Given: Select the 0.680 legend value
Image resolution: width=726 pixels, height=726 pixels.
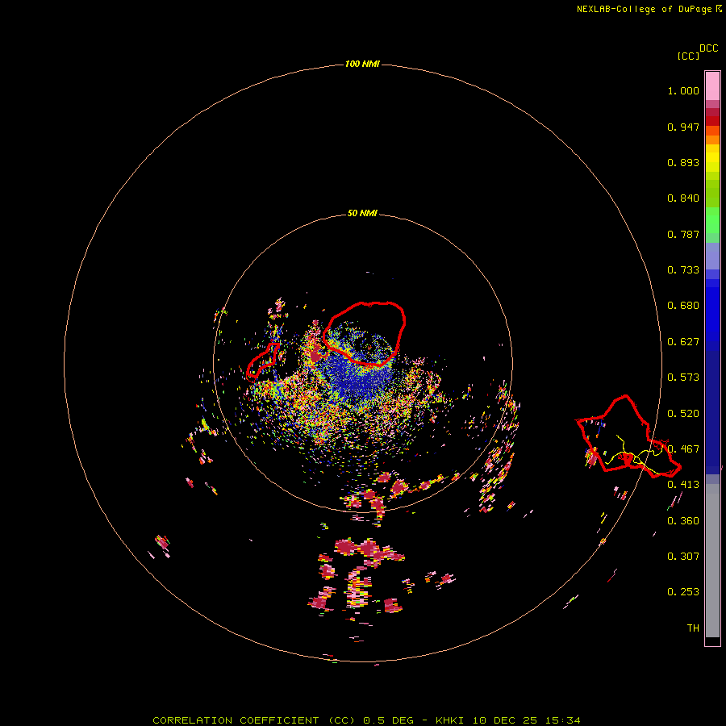Looking at the screenshot, I should pyautogui.click(x=683, y=306).
